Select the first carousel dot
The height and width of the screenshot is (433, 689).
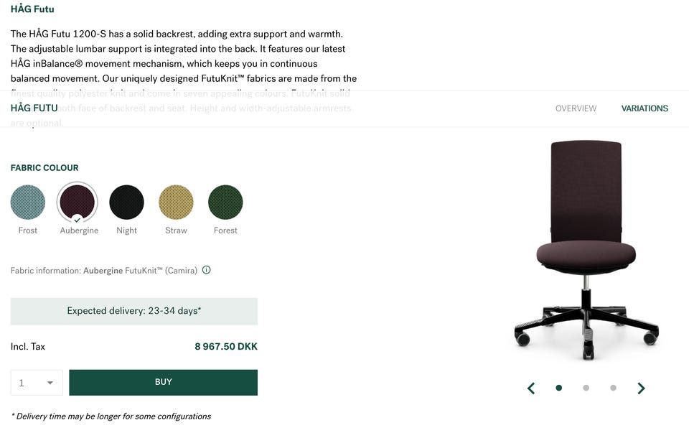pyautogui.click(x=558, y=388)
